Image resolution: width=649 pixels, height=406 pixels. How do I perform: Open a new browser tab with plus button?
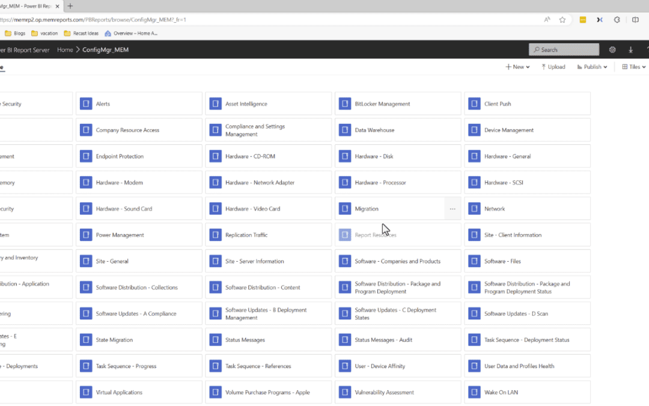tap(70, 6)
